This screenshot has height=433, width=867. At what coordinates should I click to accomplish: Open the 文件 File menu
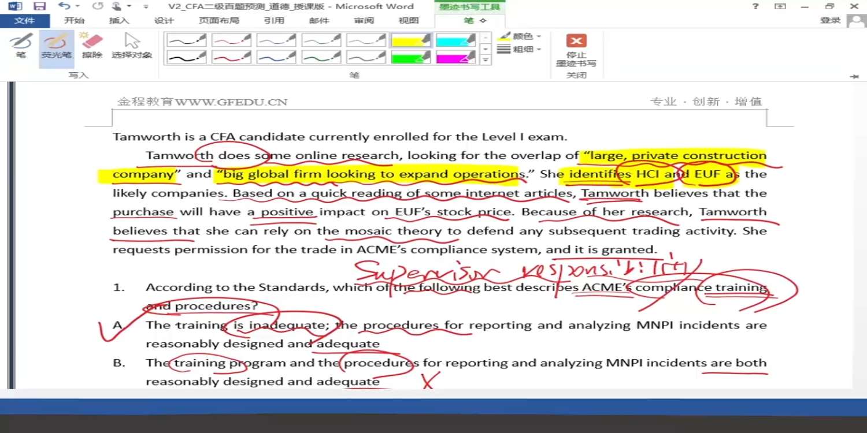click(x=24, y=21)
